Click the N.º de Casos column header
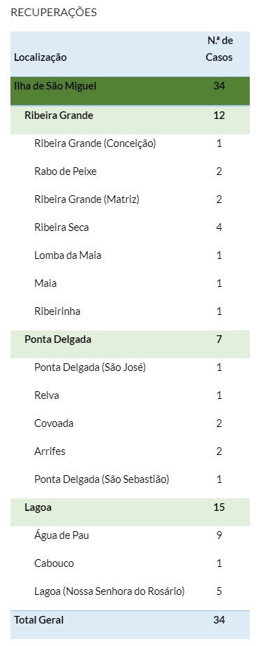 219,49
